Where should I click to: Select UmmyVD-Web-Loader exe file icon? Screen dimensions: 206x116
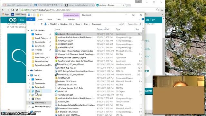pyautogui.click(x=56, y=58)
